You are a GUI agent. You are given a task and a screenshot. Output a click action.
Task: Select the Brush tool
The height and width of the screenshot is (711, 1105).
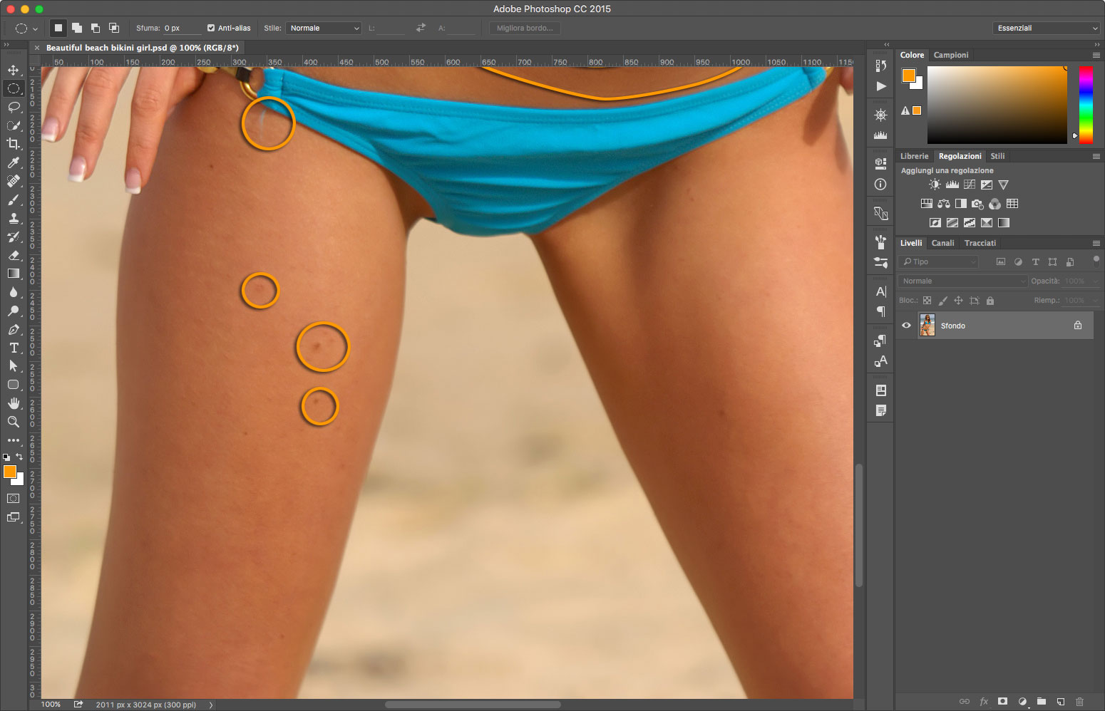point(14,199)
